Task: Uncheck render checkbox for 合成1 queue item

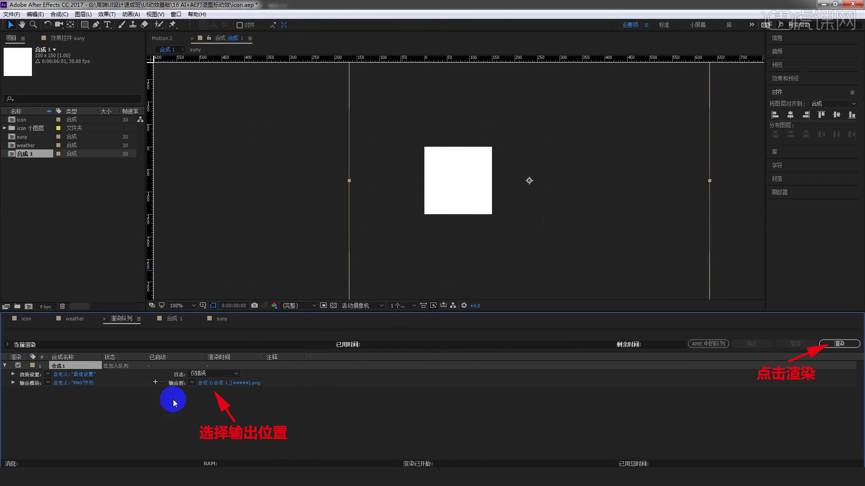Action: click(x=18, y=365)
